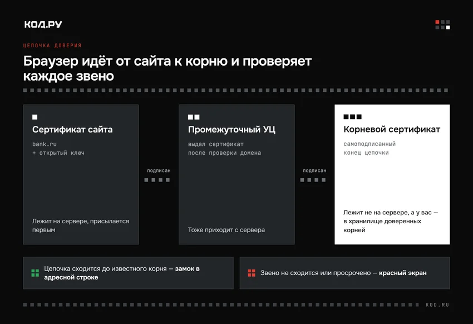Screen dimensions: 473x324
Task: Click the 'конец цепочки' text
Action: (x=366, y=153)
